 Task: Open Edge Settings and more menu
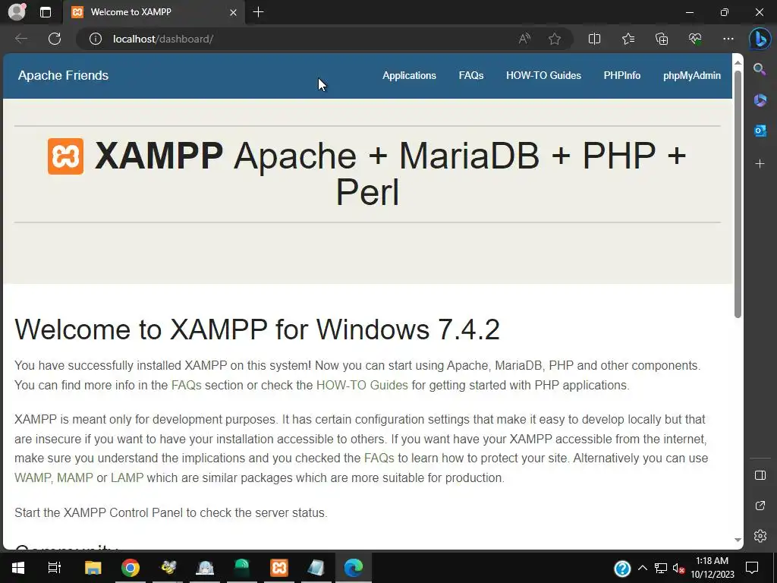[728, 39]
